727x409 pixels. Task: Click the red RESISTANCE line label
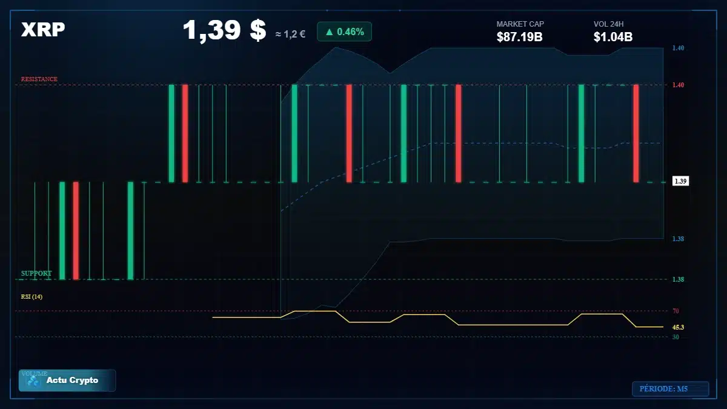pos(39,79)
